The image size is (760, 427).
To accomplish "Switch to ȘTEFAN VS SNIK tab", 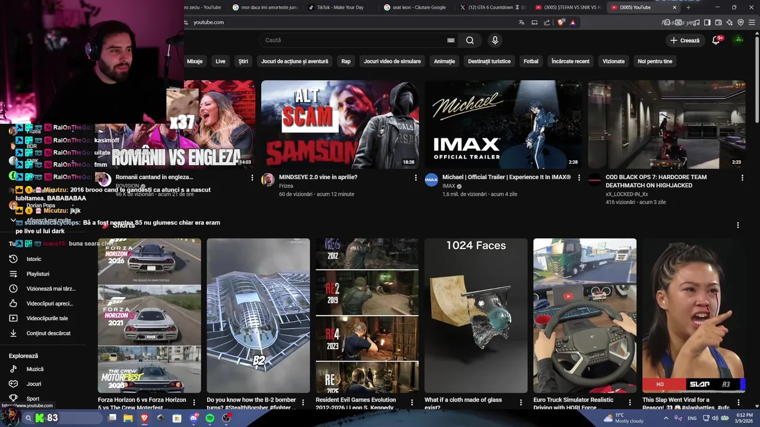I will pyautogui.click(x=568, y=7).
